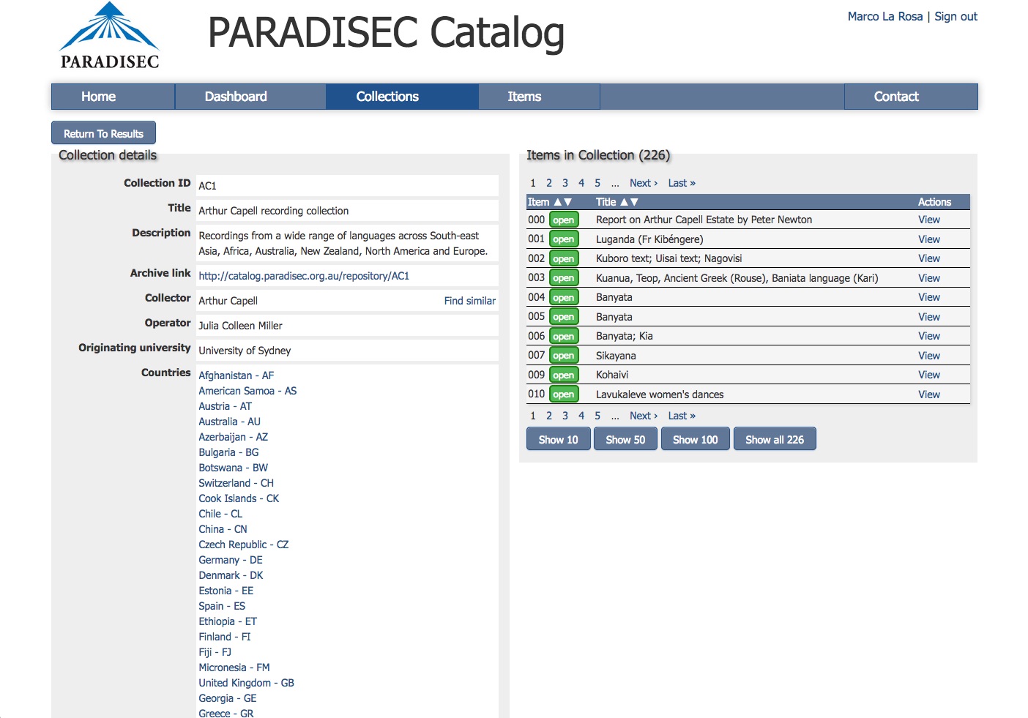1028x718 pixels.
Task: Open Germany - DE country link
Action: [x=230, y=560]
